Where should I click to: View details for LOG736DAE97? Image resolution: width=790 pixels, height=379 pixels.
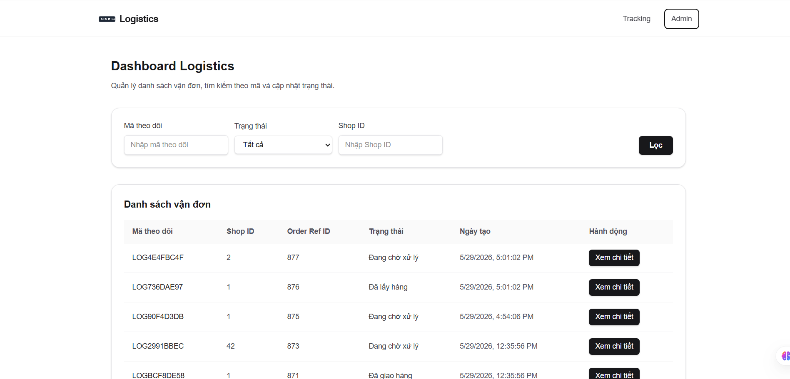pos(614,287)
